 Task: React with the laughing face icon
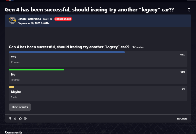[25, 118]
